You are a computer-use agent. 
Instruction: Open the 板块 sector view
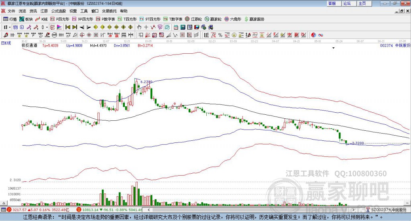tap(26, 19)
